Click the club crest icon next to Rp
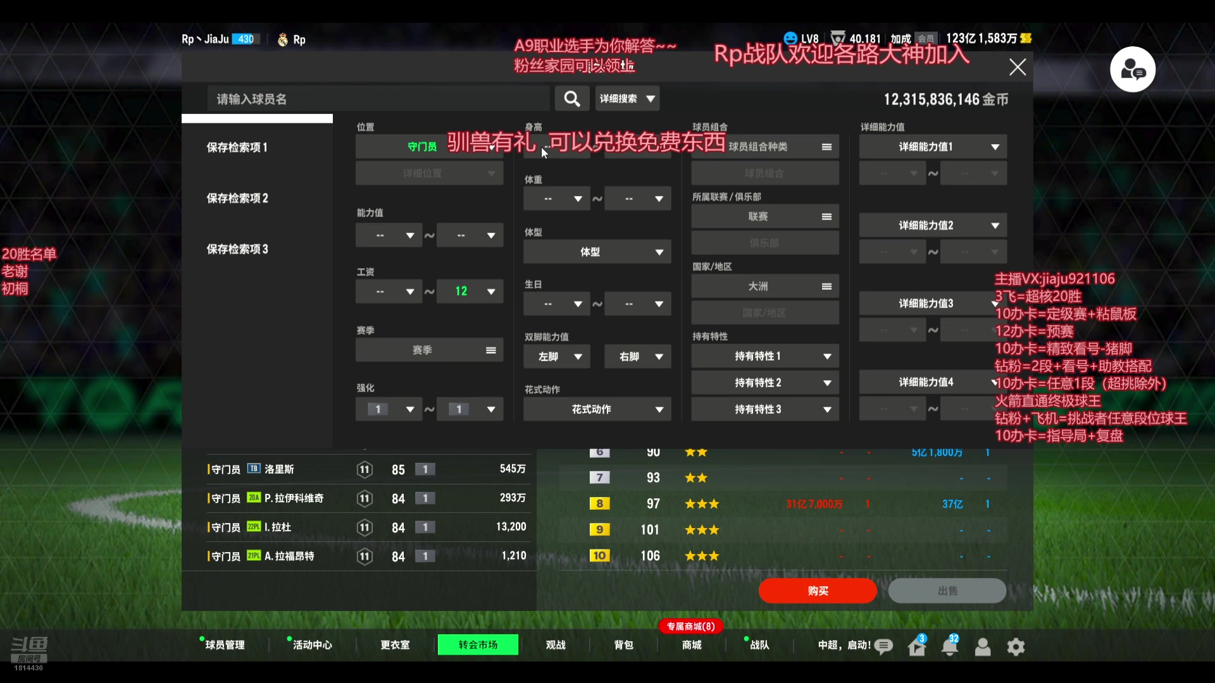The width and height of the screenshot is (1215, 683). [x=282, y=40]
